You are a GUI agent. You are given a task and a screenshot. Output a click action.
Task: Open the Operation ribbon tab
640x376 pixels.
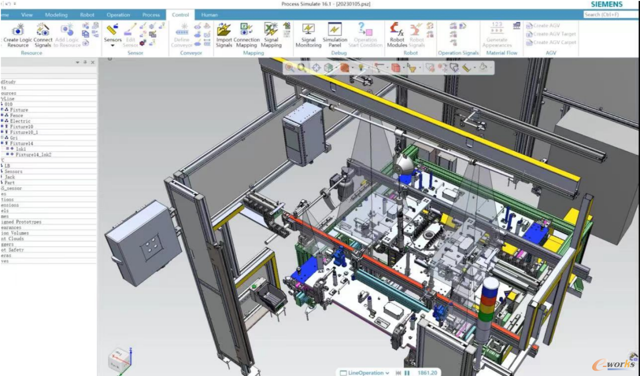[118, 15]
